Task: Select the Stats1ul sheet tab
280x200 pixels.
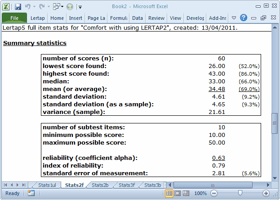Action: click(x=47, y=185)
